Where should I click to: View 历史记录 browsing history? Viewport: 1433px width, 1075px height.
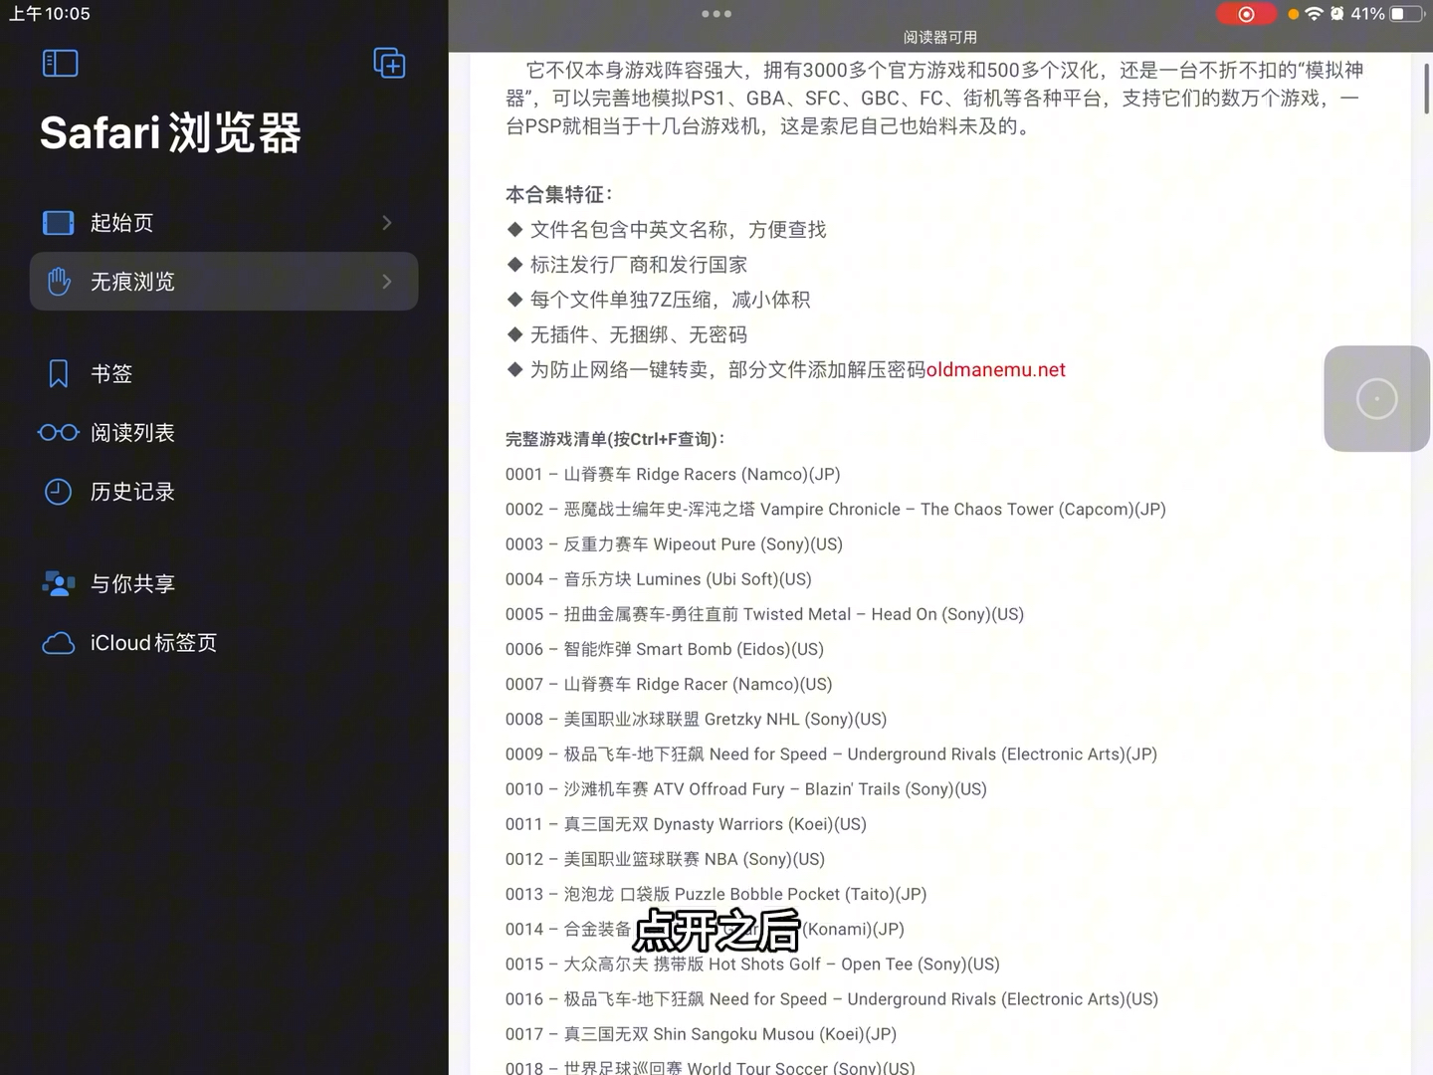[132, 491]
